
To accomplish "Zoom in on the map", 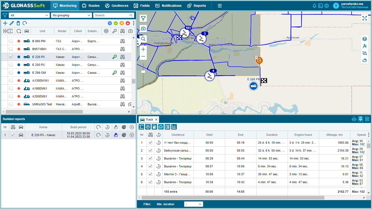I will click(x=143, y=49).
